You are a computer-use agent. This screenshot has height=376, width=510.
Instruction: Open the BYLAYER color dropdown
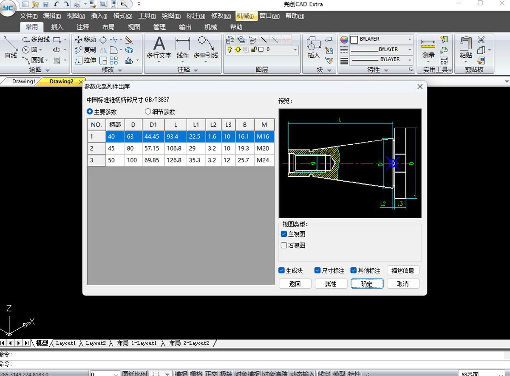pyautogui.click(x=382, y=39)
